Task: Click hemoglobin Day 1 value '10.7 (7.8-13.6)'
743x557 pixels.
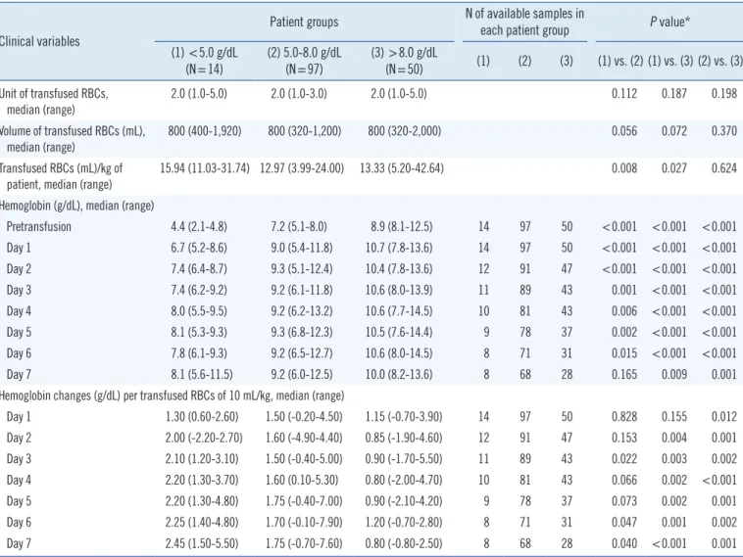Action: tap(399, 248)
